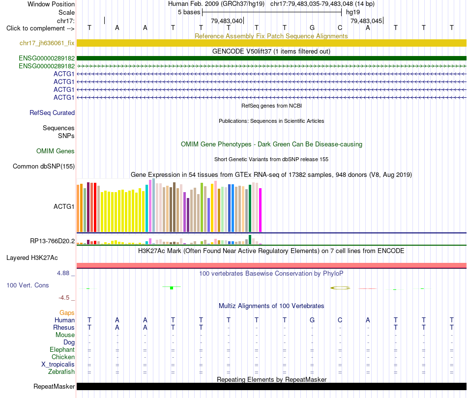Select the Elephant alignment row label
Image resolution: width=467 pixels, height=398 pixels.
click(x=62, y=349)
